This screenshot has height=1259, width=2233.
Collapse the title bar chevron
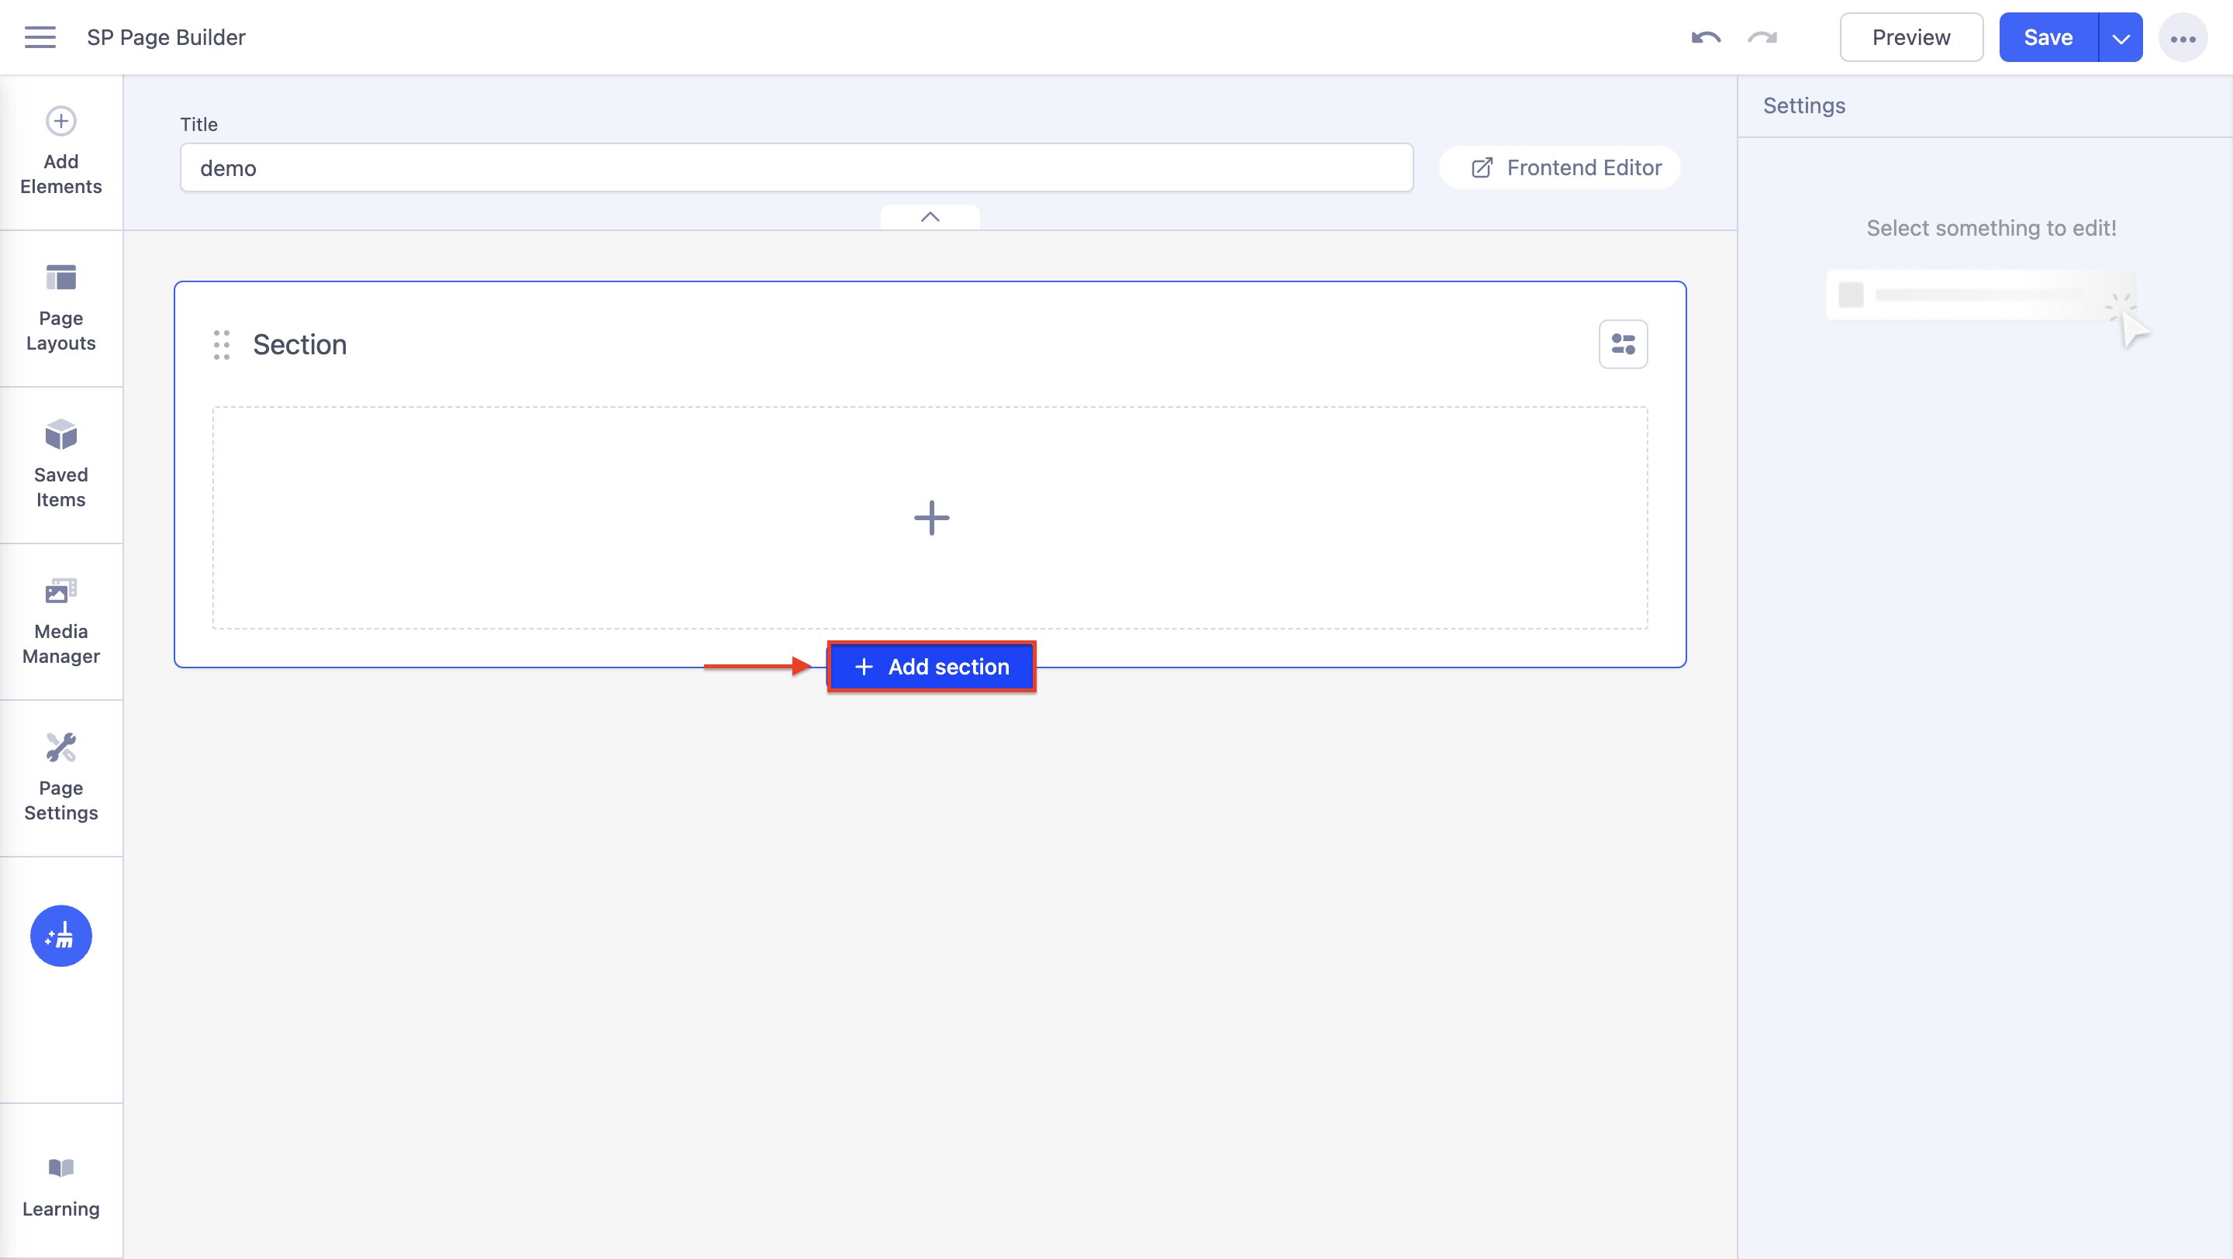(x=930, y=216)
